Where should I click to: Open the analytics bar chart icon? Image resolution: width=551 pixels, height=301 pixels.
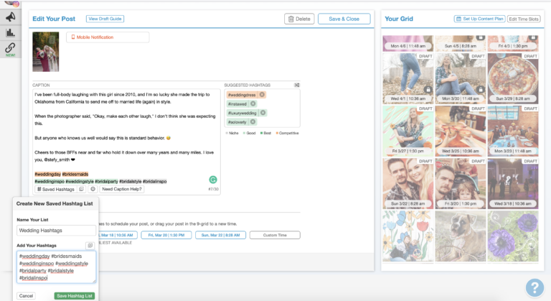[11, 33]
